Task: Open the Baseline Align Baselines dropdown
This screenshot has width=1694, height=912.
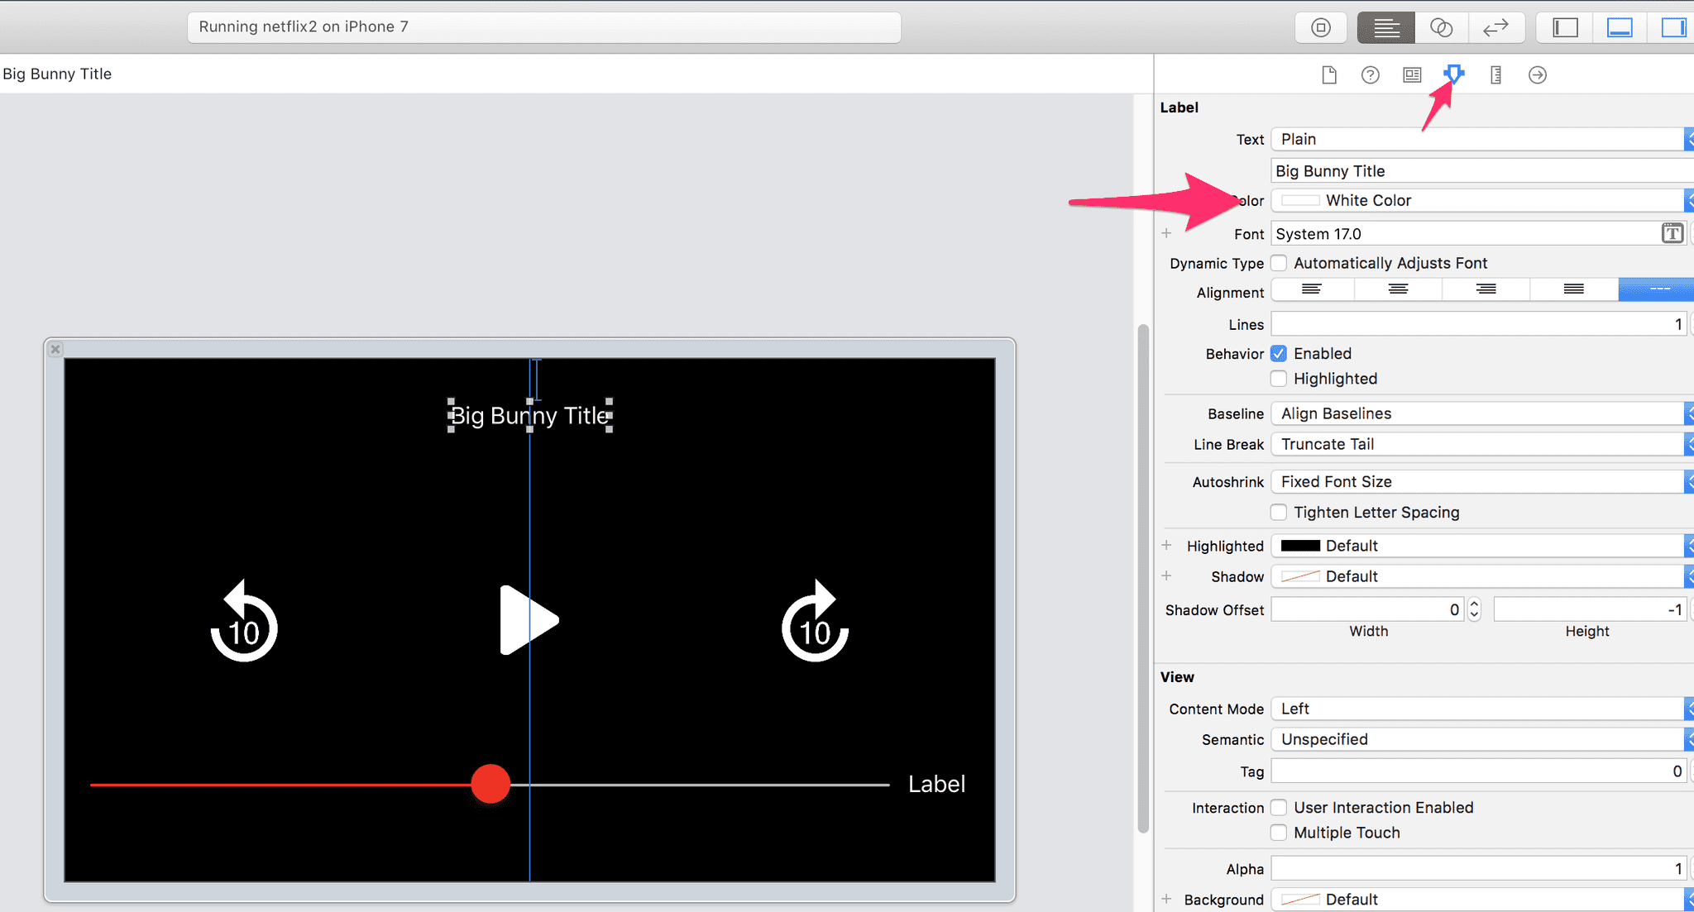Action: click(1482, 413)
